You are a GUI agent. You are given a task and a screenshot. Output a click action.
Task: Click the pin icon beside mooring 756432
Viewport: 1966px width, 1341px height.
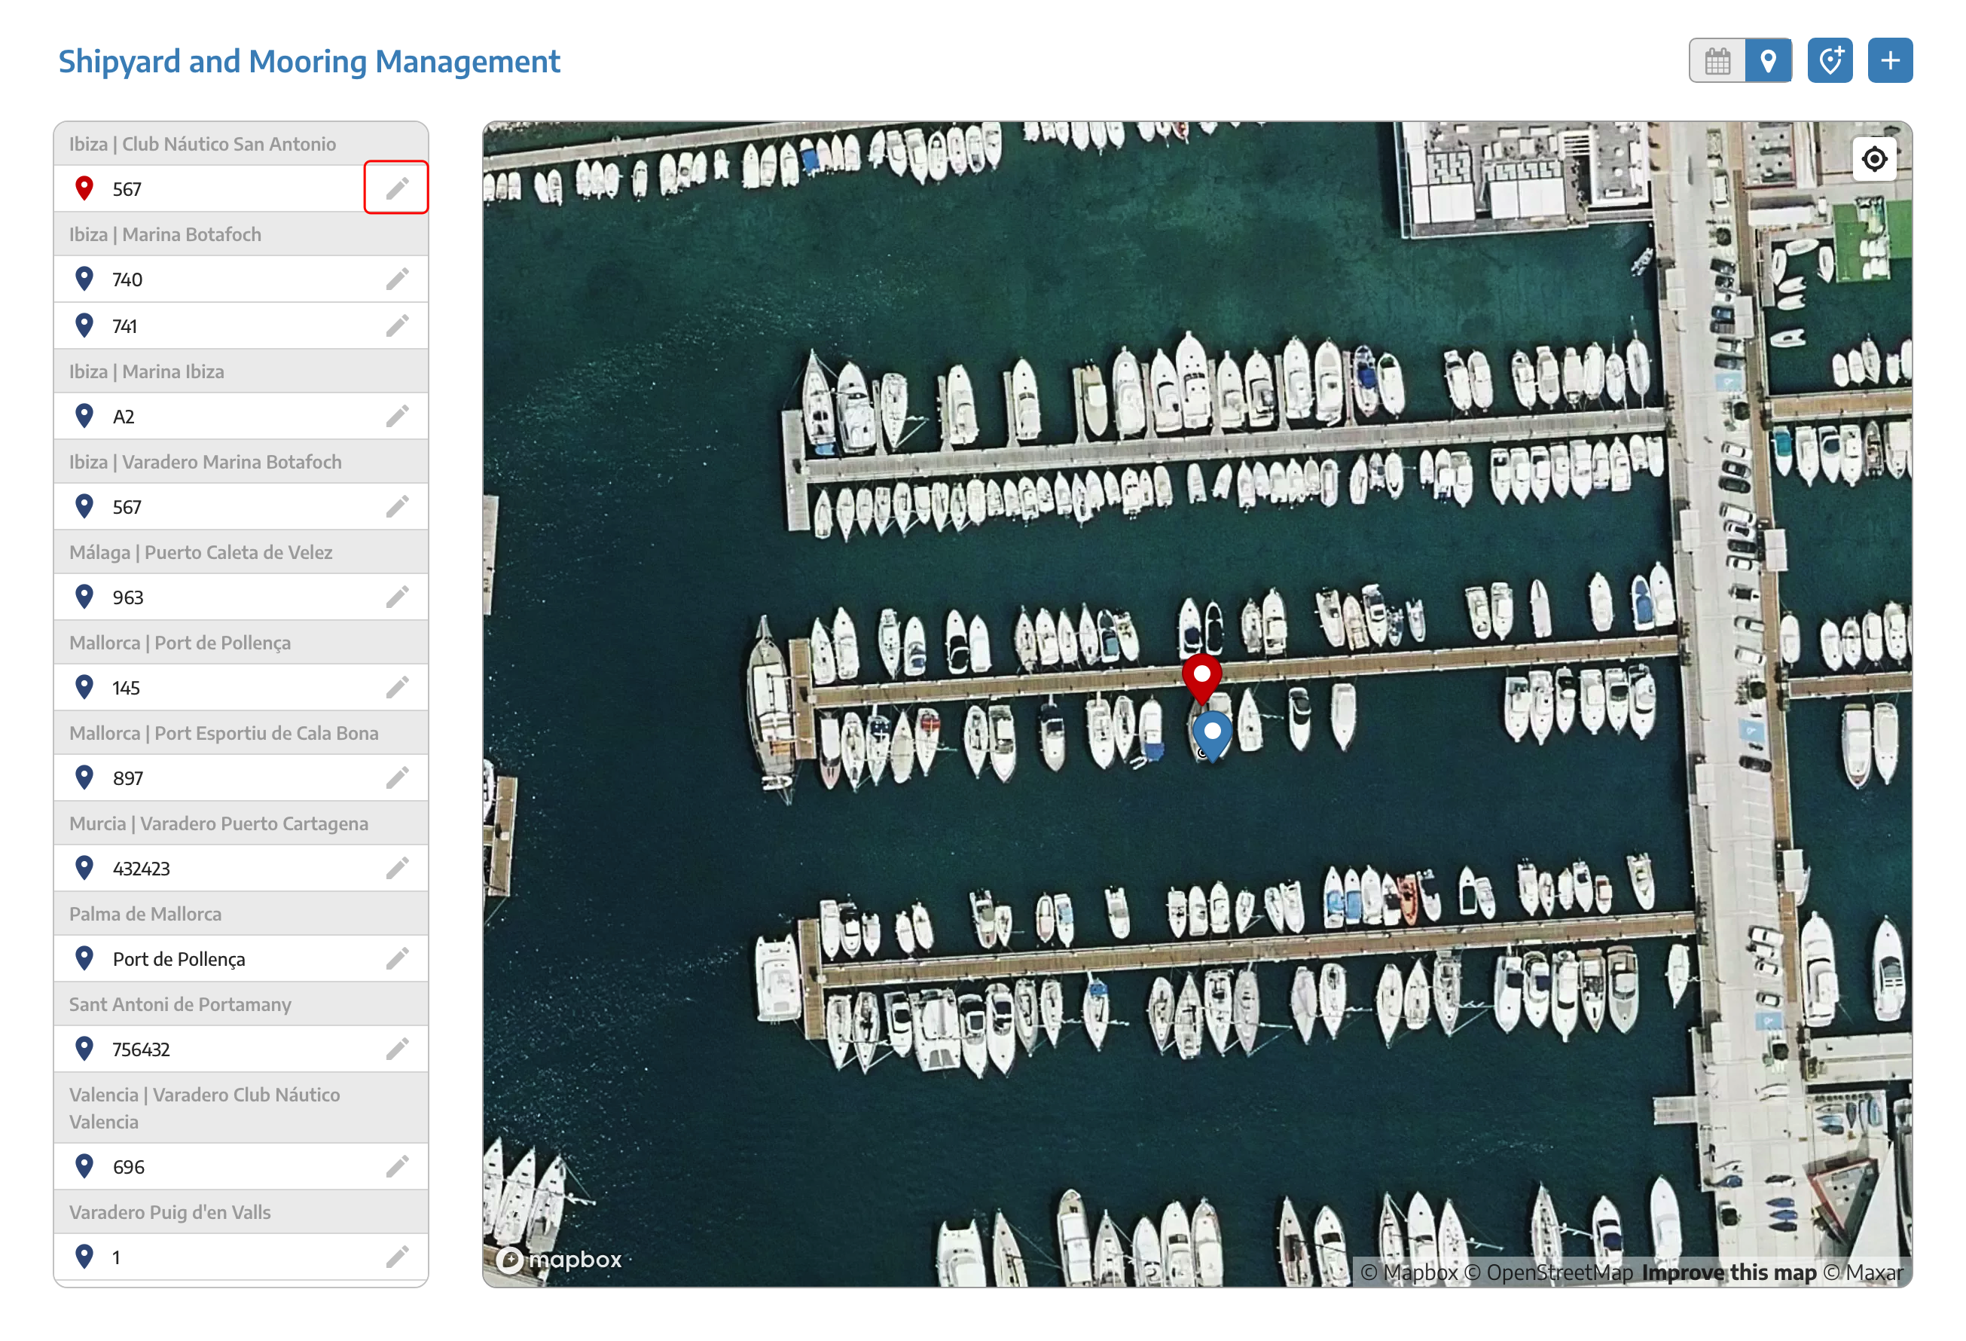pos(84,1049)
